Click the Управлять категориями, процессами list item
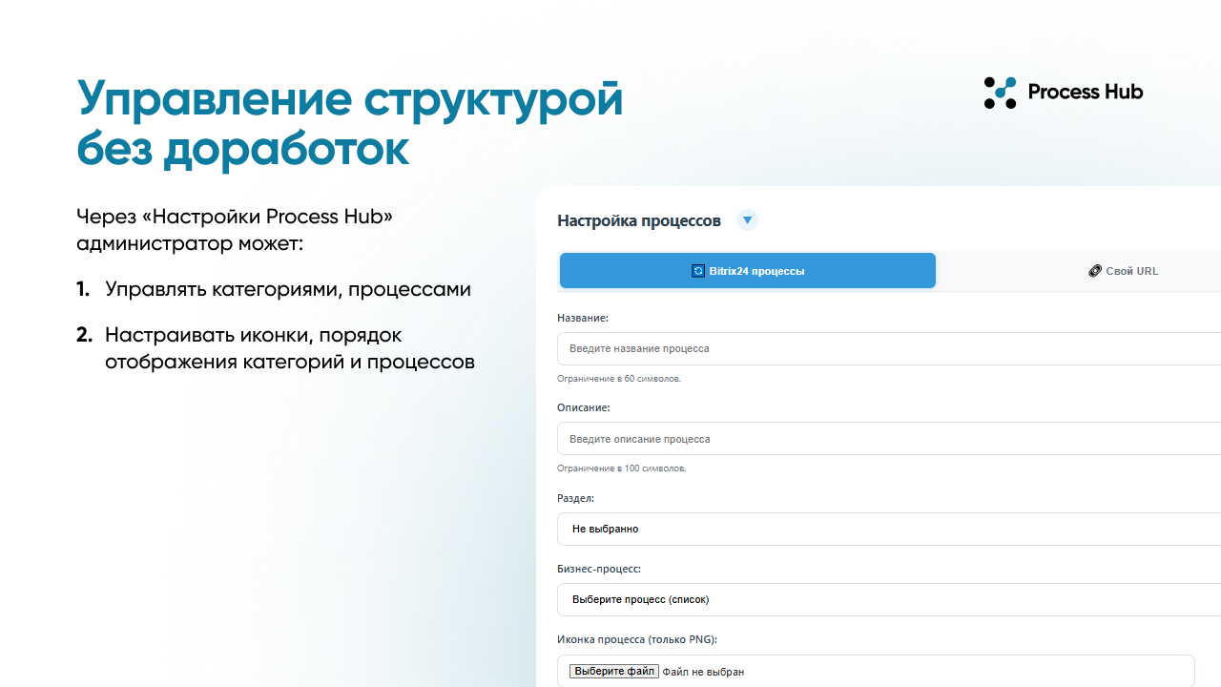This screenshot has width=1221, height=687. tap(288, 289)
